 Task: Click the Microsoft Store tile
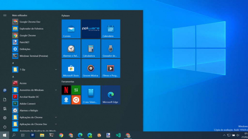click(x=71, y=68)
